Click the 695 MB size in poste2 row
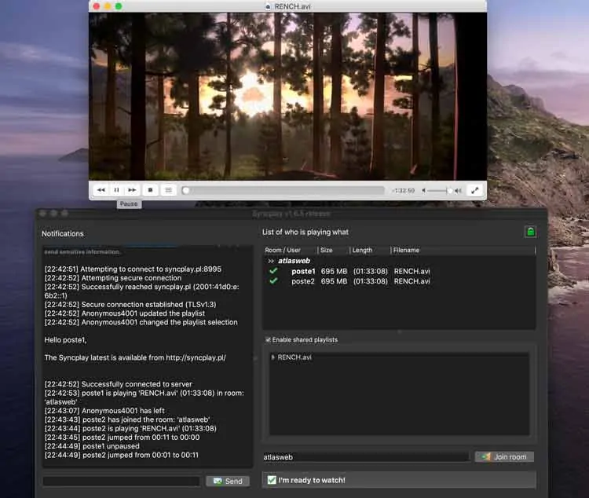Image resolution: width=589 pixels, height=498 pixels. 334,281
